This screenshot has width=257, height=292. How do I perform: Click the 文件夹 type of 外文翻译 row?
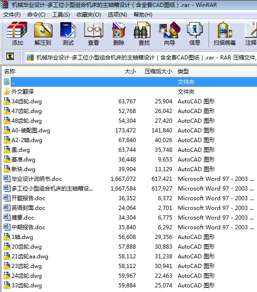pyautogui.click(x=186, y=92)
